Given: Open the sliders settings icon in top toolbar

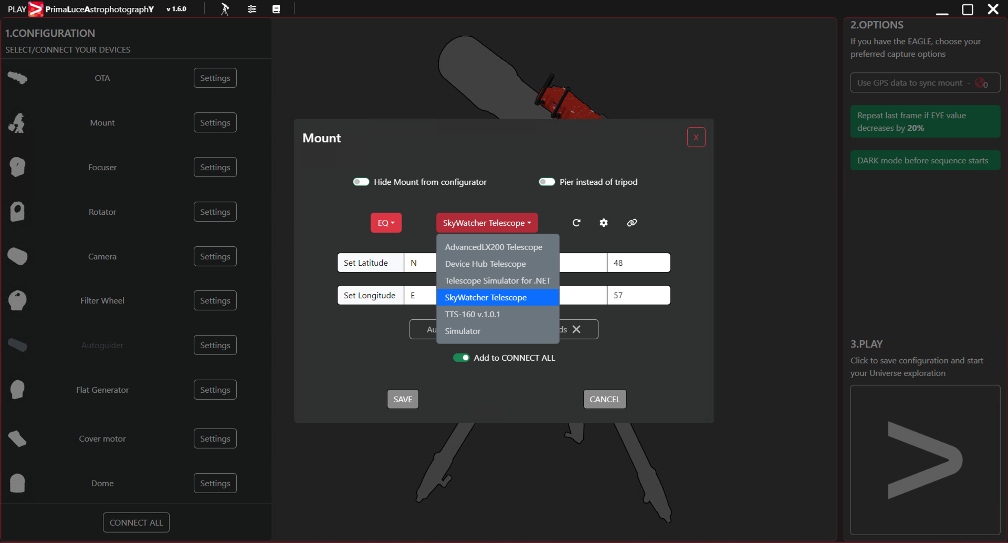Looking at the screenshot, I should pos(252,9).
